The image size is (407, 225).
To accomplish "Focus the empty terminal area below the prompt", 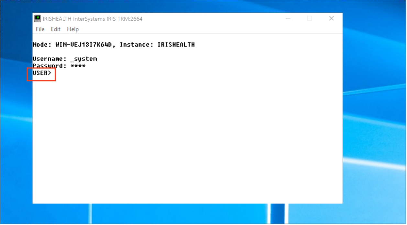I will tap(188, 139).
